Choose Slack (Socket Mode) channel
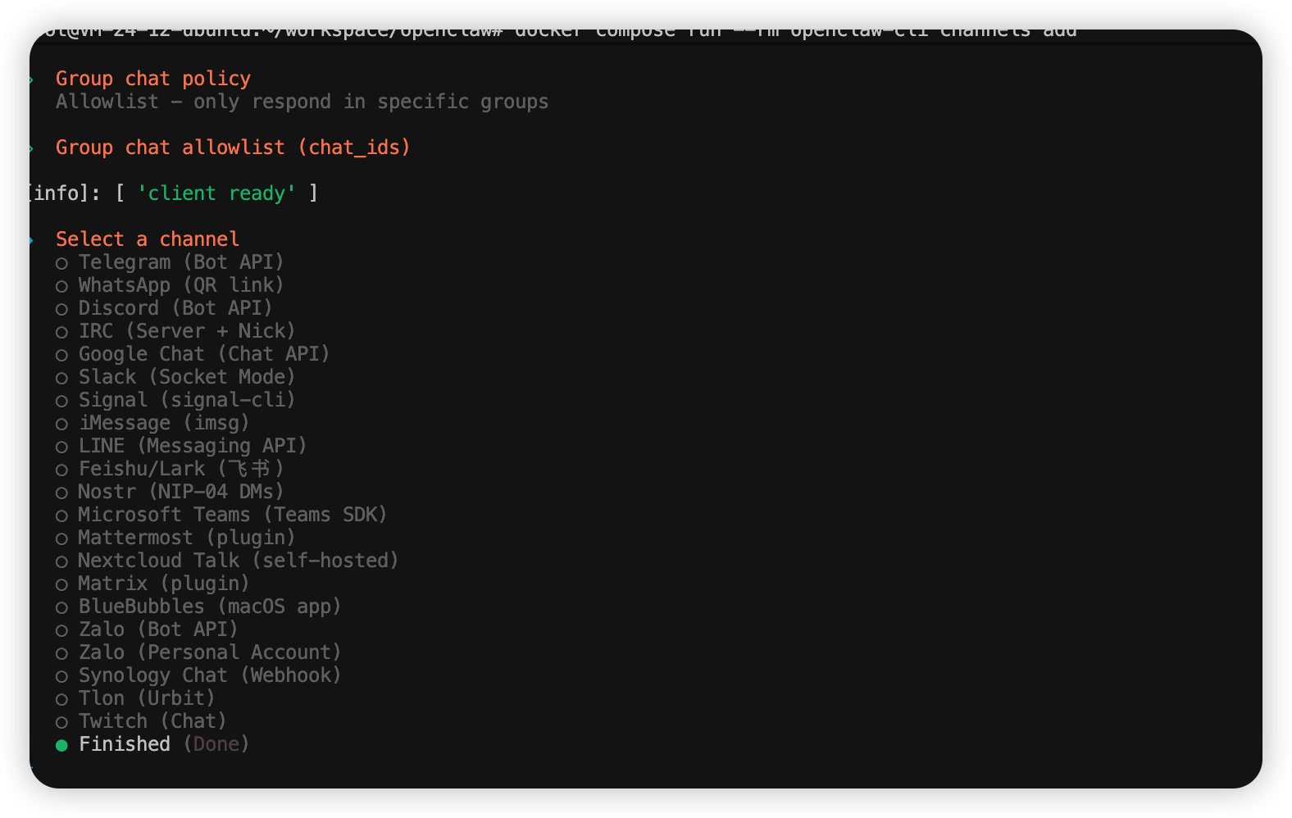1292x818 pixels. (186, 377)
